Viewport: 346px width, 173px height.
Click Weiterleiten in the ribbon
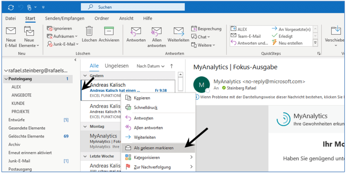point(178,35)
